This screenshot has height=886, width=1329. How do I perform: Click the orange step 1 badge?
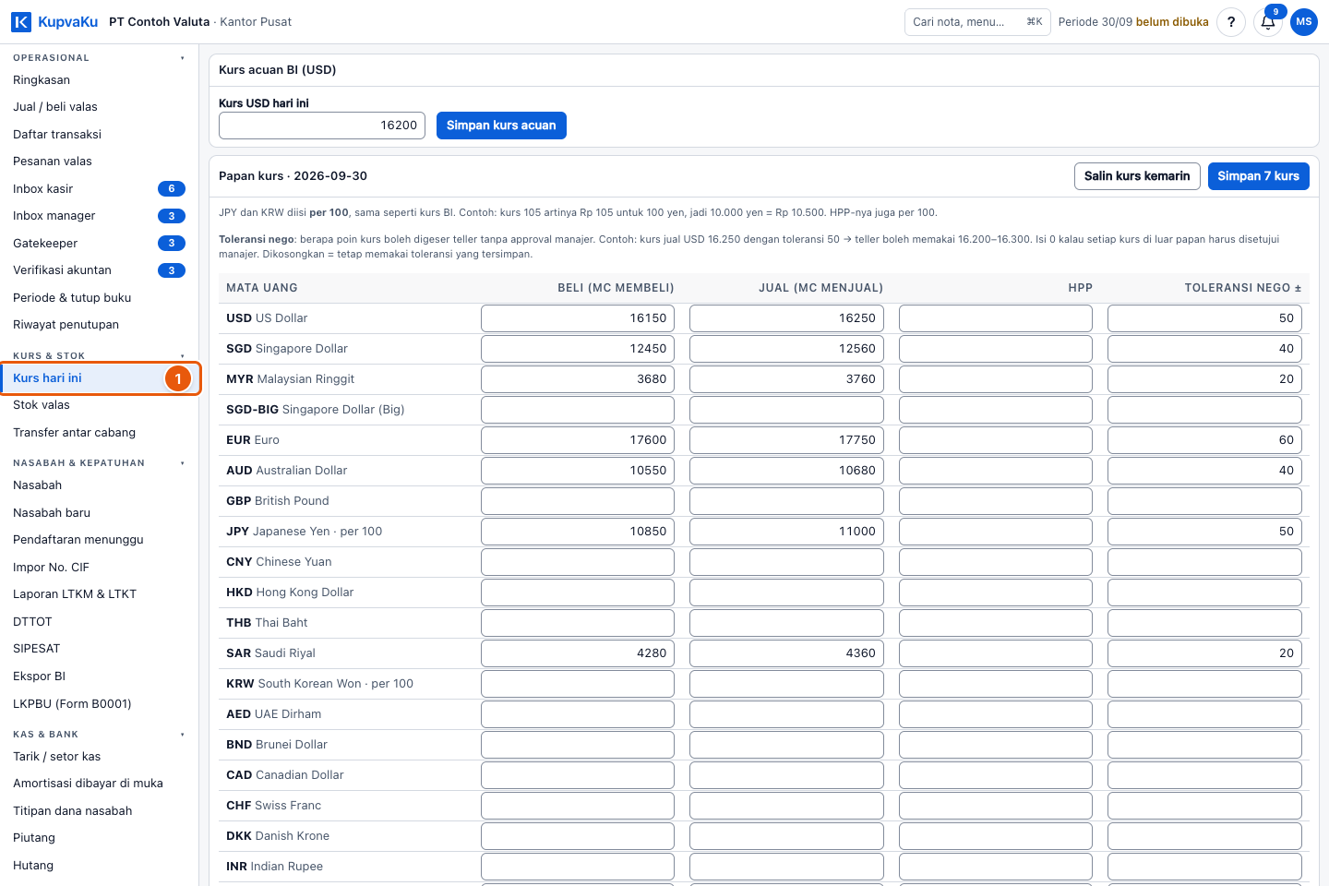tap(178, 378)
